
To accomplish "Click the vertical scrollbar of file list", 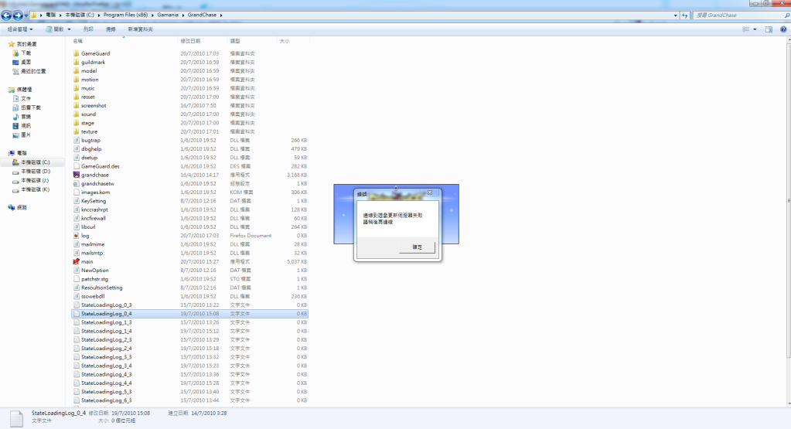I will 788,202.
